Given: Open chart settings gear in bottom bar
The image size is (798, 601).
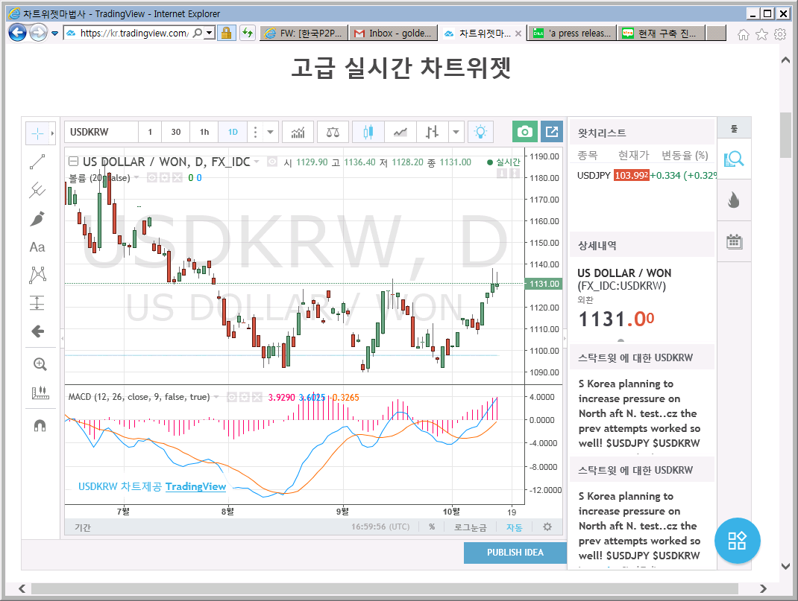Looking at the screenshot, I should [x=547, y=527].
